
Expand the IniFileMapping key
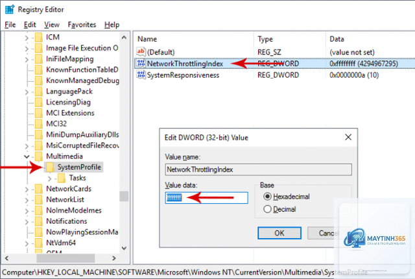[27, 60]
